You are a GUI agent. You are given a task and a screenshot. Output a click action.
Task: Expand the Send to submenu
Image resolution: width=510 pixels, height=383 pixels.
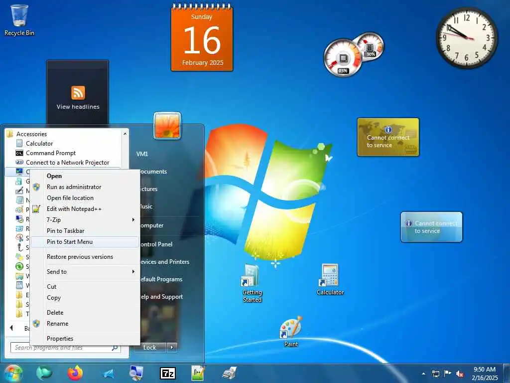pos(85,272)
